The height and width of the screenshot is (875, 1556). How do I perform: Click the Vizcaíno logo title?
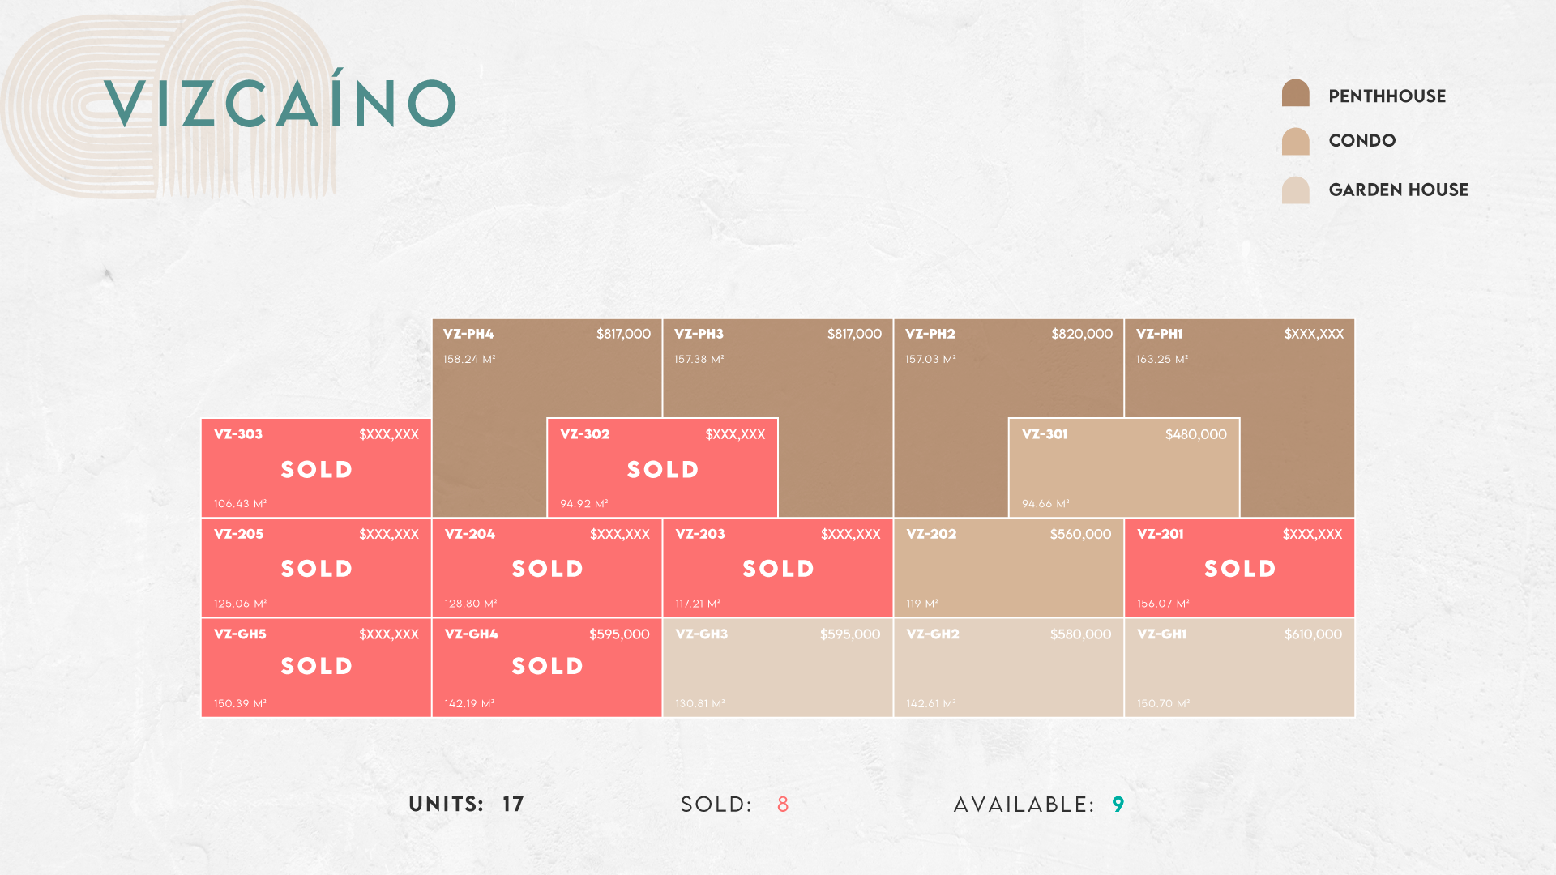point(280,104)
